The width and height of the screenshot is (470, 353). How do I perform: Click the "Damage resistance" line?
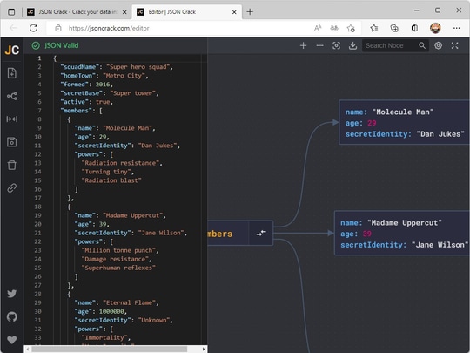click(117, 259)
